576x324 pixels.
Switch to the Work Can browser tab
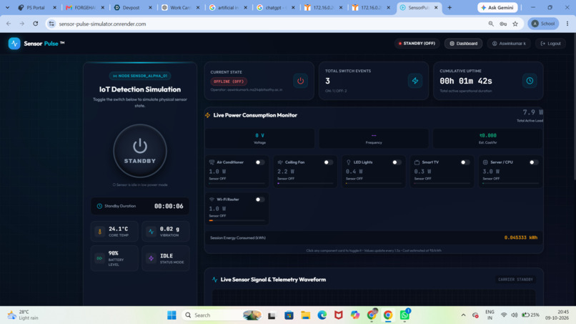(180, 7)
